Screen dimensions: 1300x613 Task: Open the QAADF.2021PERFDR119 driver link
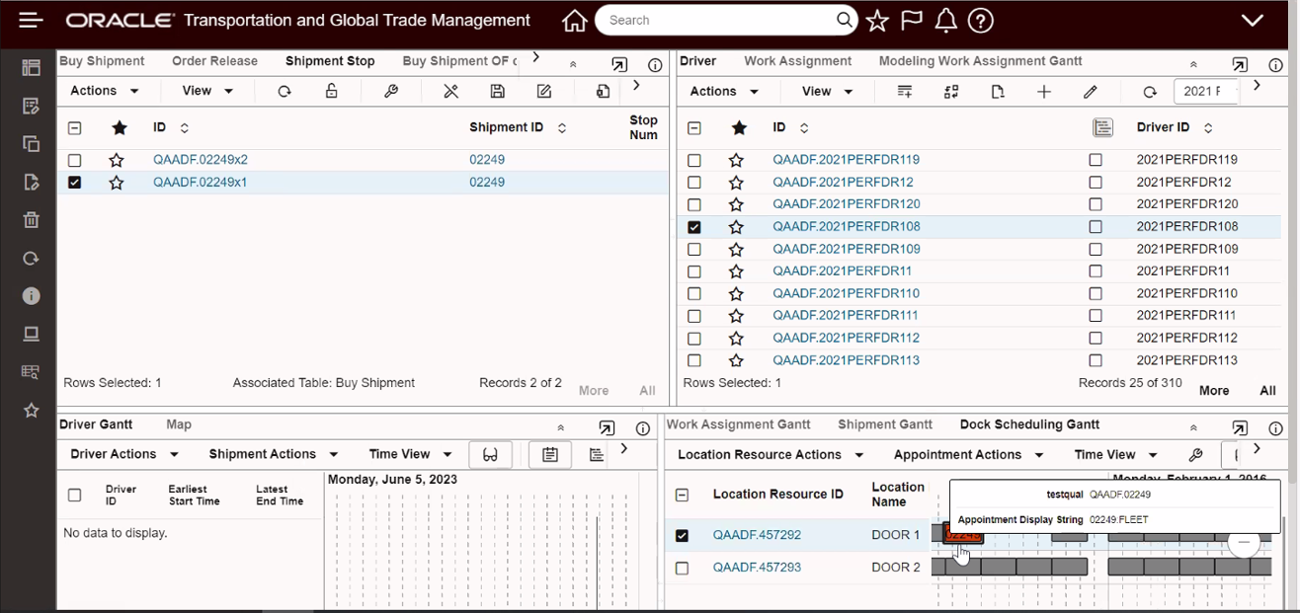point(846,160)
